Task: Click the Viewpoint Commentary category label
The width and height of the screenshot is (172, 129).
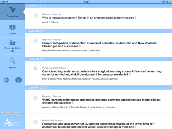Action: point(54,68)
